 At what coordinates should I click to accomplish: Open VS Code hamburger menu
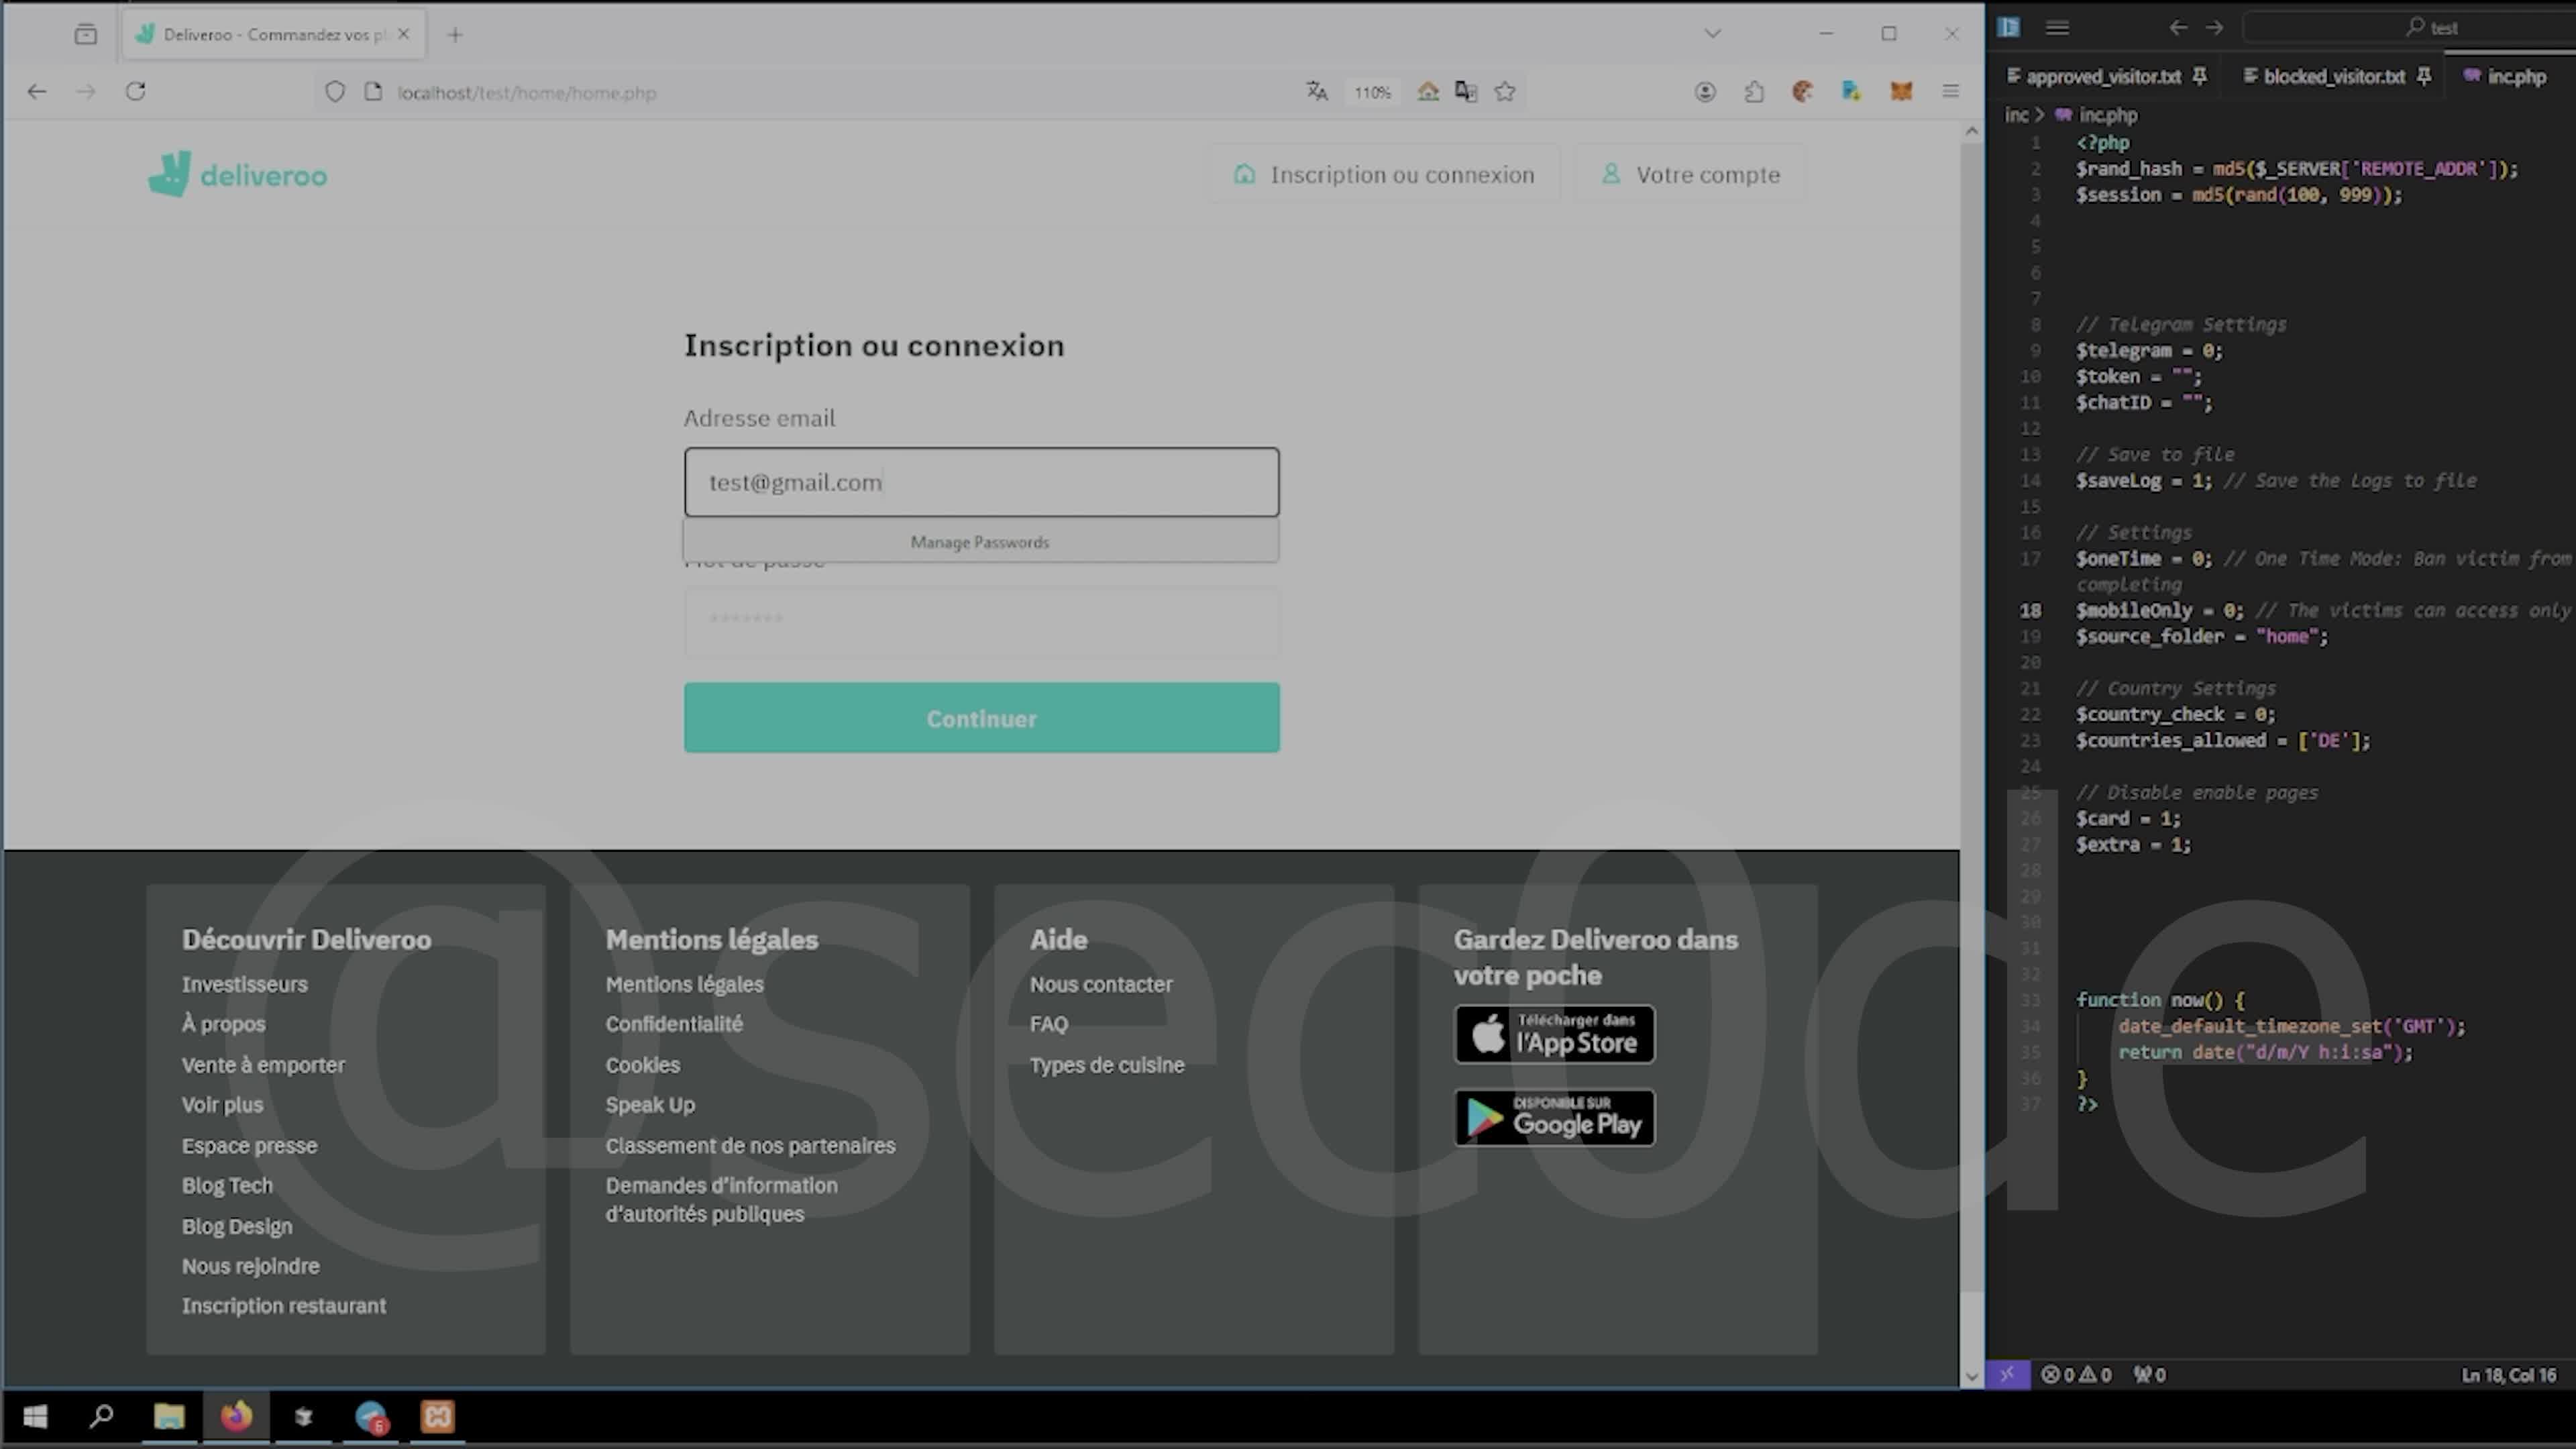click(2057, 27)
